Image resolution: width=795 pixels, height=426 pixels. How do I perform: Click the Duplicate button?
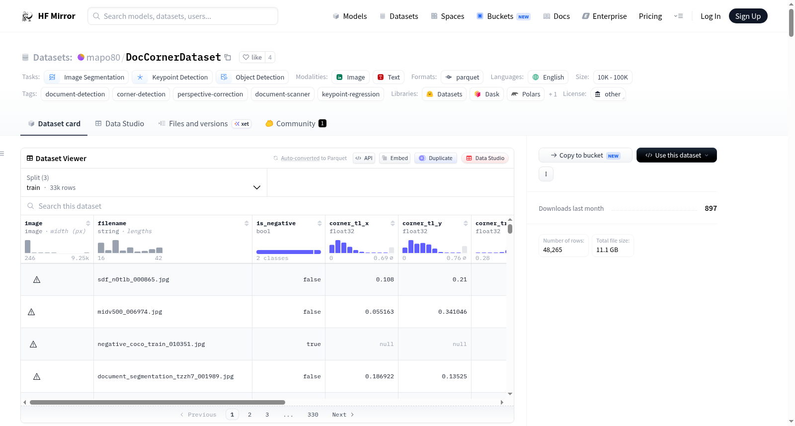[x=436, y=158]
